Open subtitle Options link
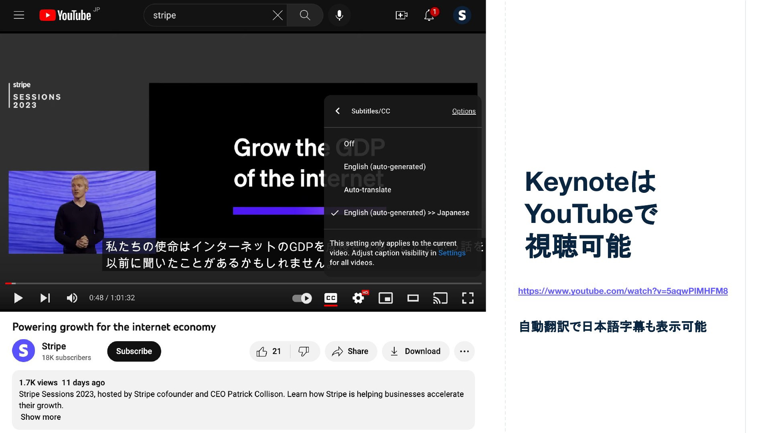The width and height of the screenshot is (770, 433). pos(464,111)
